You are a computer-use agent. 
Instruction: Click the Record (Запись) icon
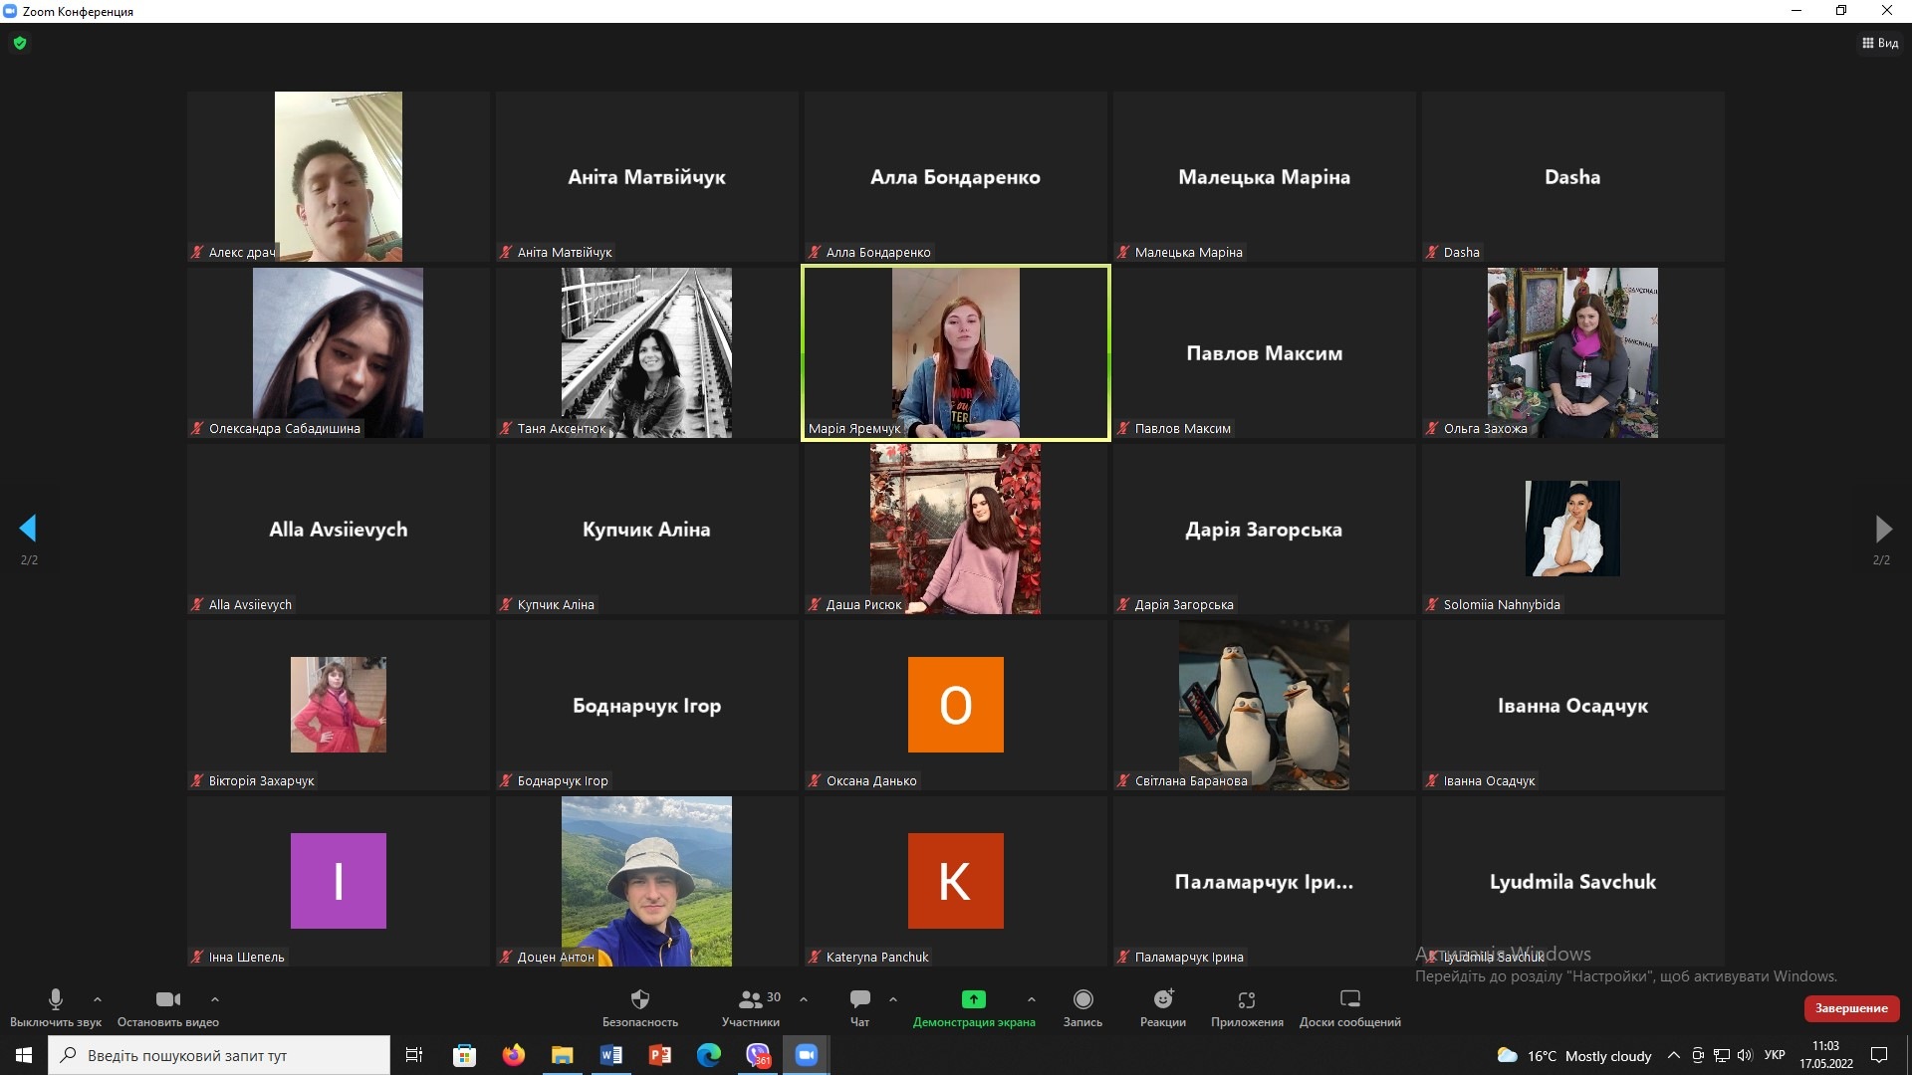point(1082,999)
